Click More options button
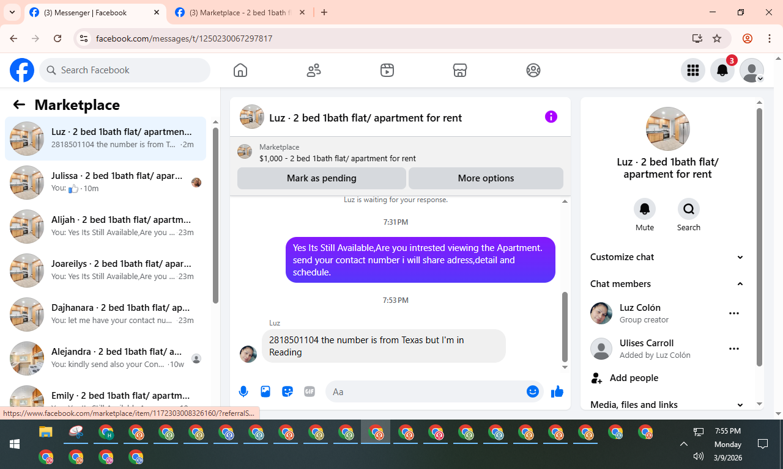The width and height of the screenshot is (783, 469). point(486,178)
